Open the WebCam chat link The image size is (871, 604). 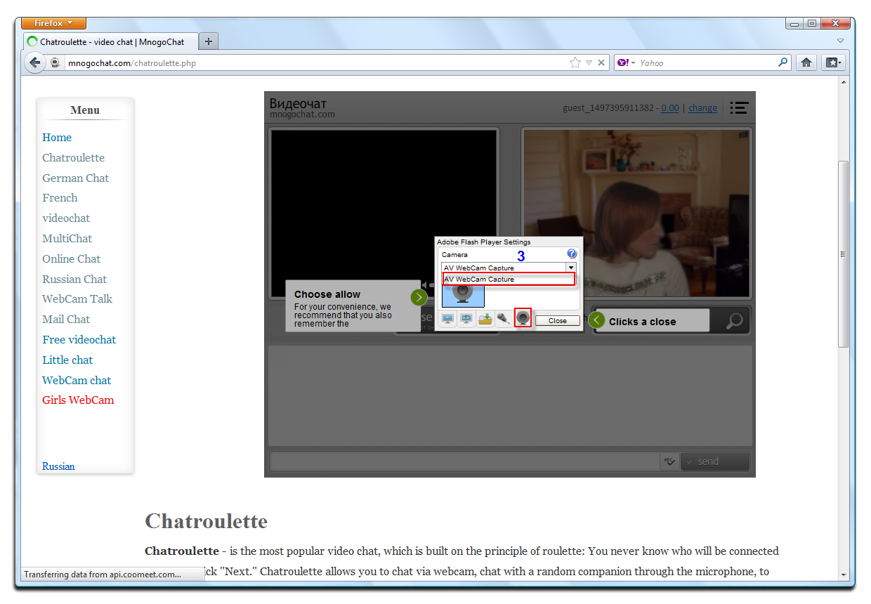pos(77,381)
